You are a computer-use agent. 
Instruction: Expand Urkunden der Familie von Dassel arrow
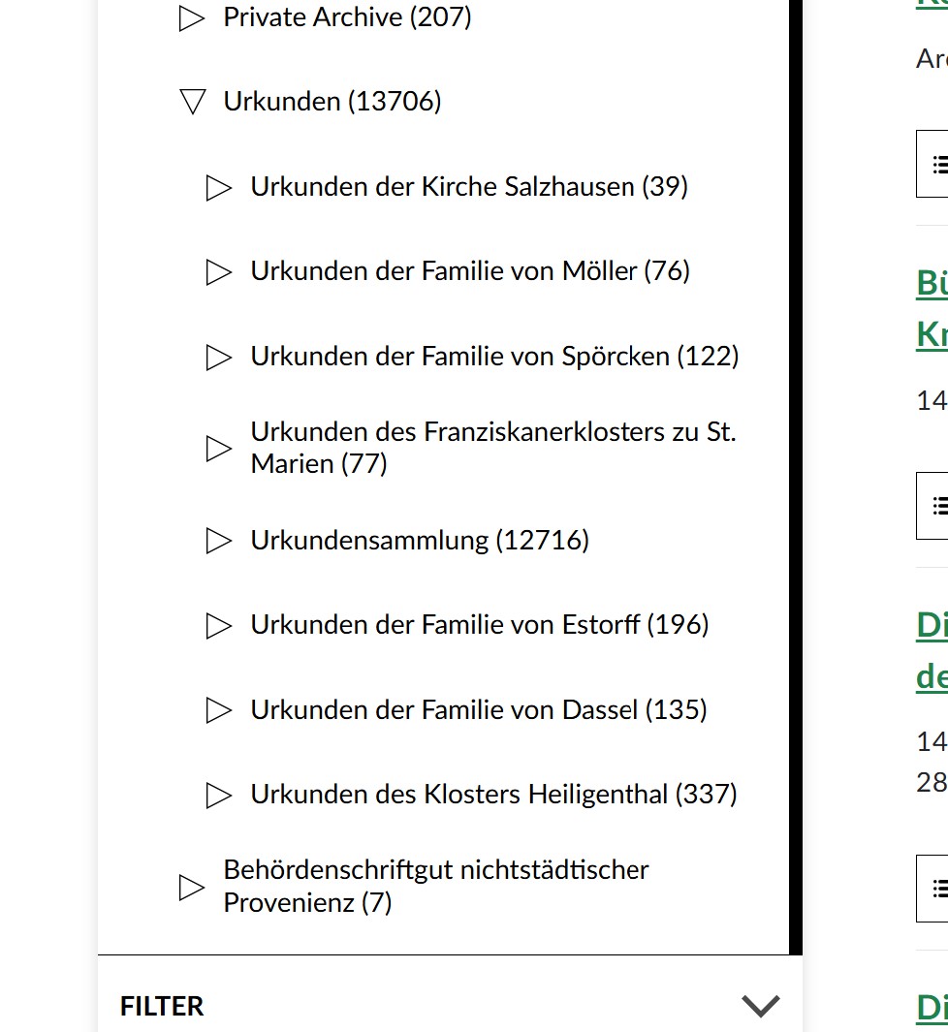(x=219, y=710)
